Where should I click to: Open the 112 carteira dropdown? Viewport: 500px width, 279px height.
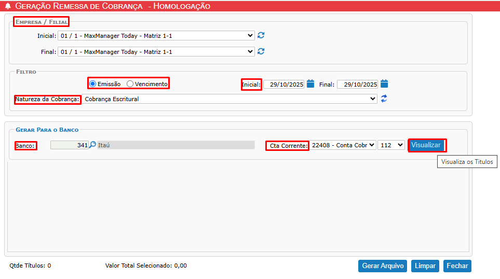(391, 145)
